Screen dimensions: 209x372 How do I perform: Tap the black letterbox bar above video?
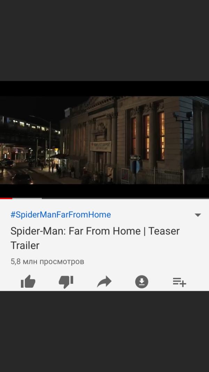tap(104, 89)
